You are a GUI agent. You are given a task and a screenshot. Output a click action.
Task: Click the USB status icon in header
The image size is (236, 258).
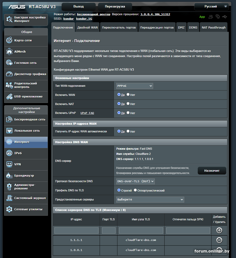(225, 17)
